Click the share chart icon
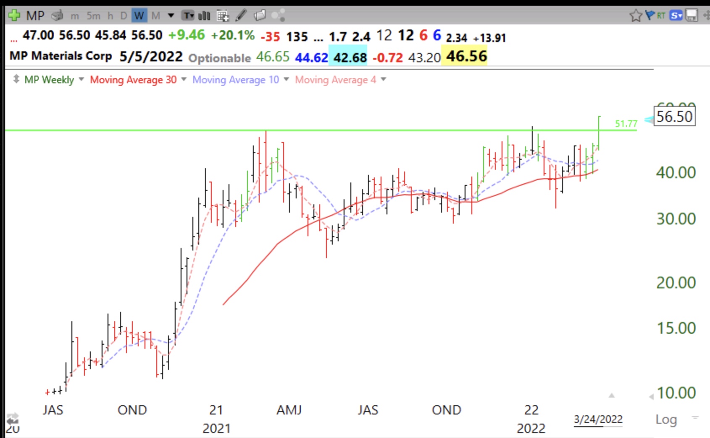710x438 pixels. 278,16
